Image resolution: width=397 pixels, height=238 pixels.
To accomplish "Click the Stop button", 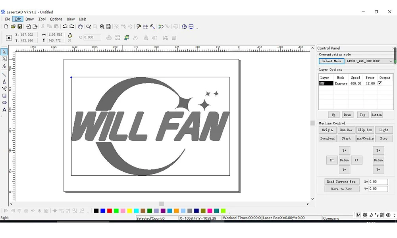I will tap(384, 138).
